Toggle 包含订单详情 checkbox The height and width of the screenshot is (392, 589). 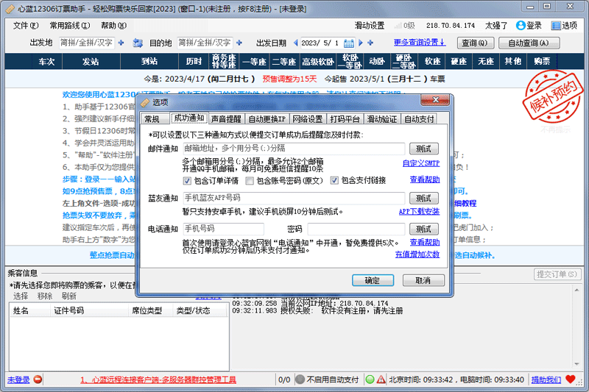188,180
